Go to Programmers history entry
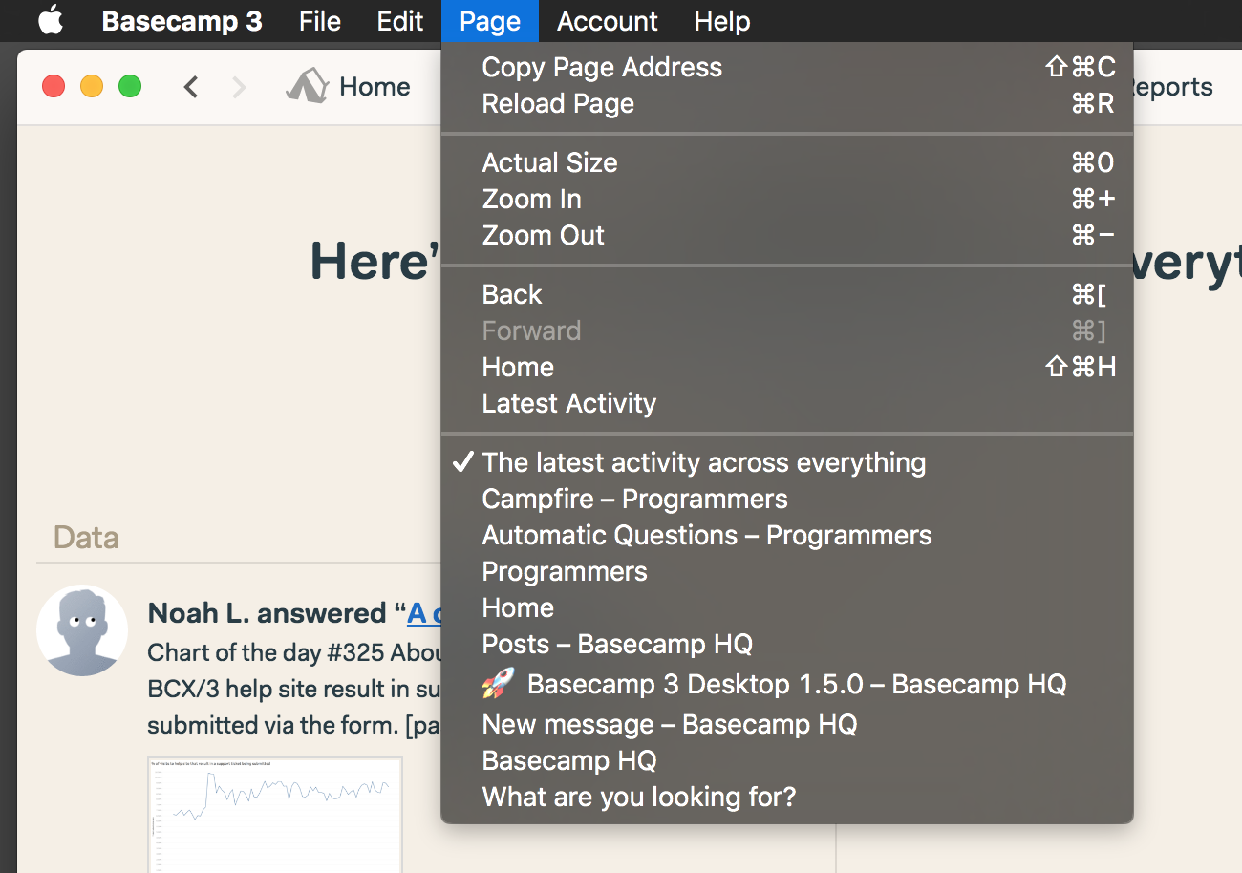 pyautogui.click(x=787, y=571)
